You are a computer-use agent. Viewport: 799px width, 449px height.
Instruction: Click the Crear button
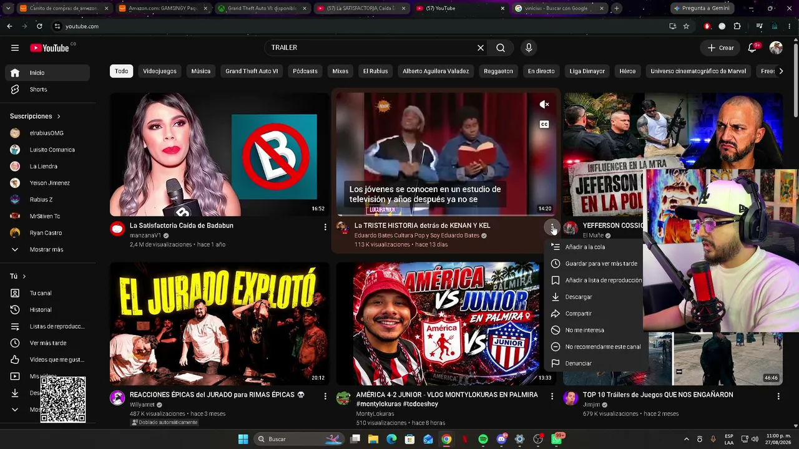[720, 48]
